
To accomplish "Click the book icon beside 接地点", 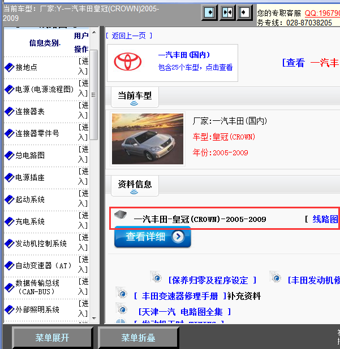I will 10,67.
